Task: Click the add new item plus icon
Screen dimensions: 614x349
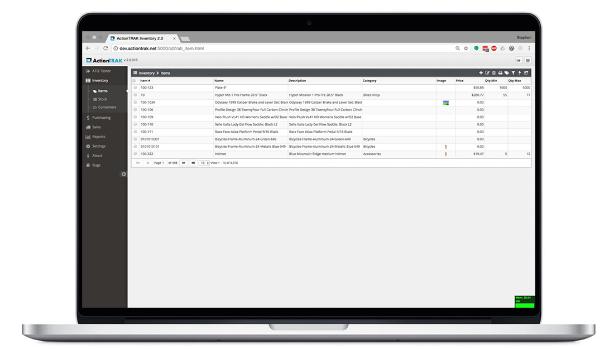Action: click(x=481, y=73)
